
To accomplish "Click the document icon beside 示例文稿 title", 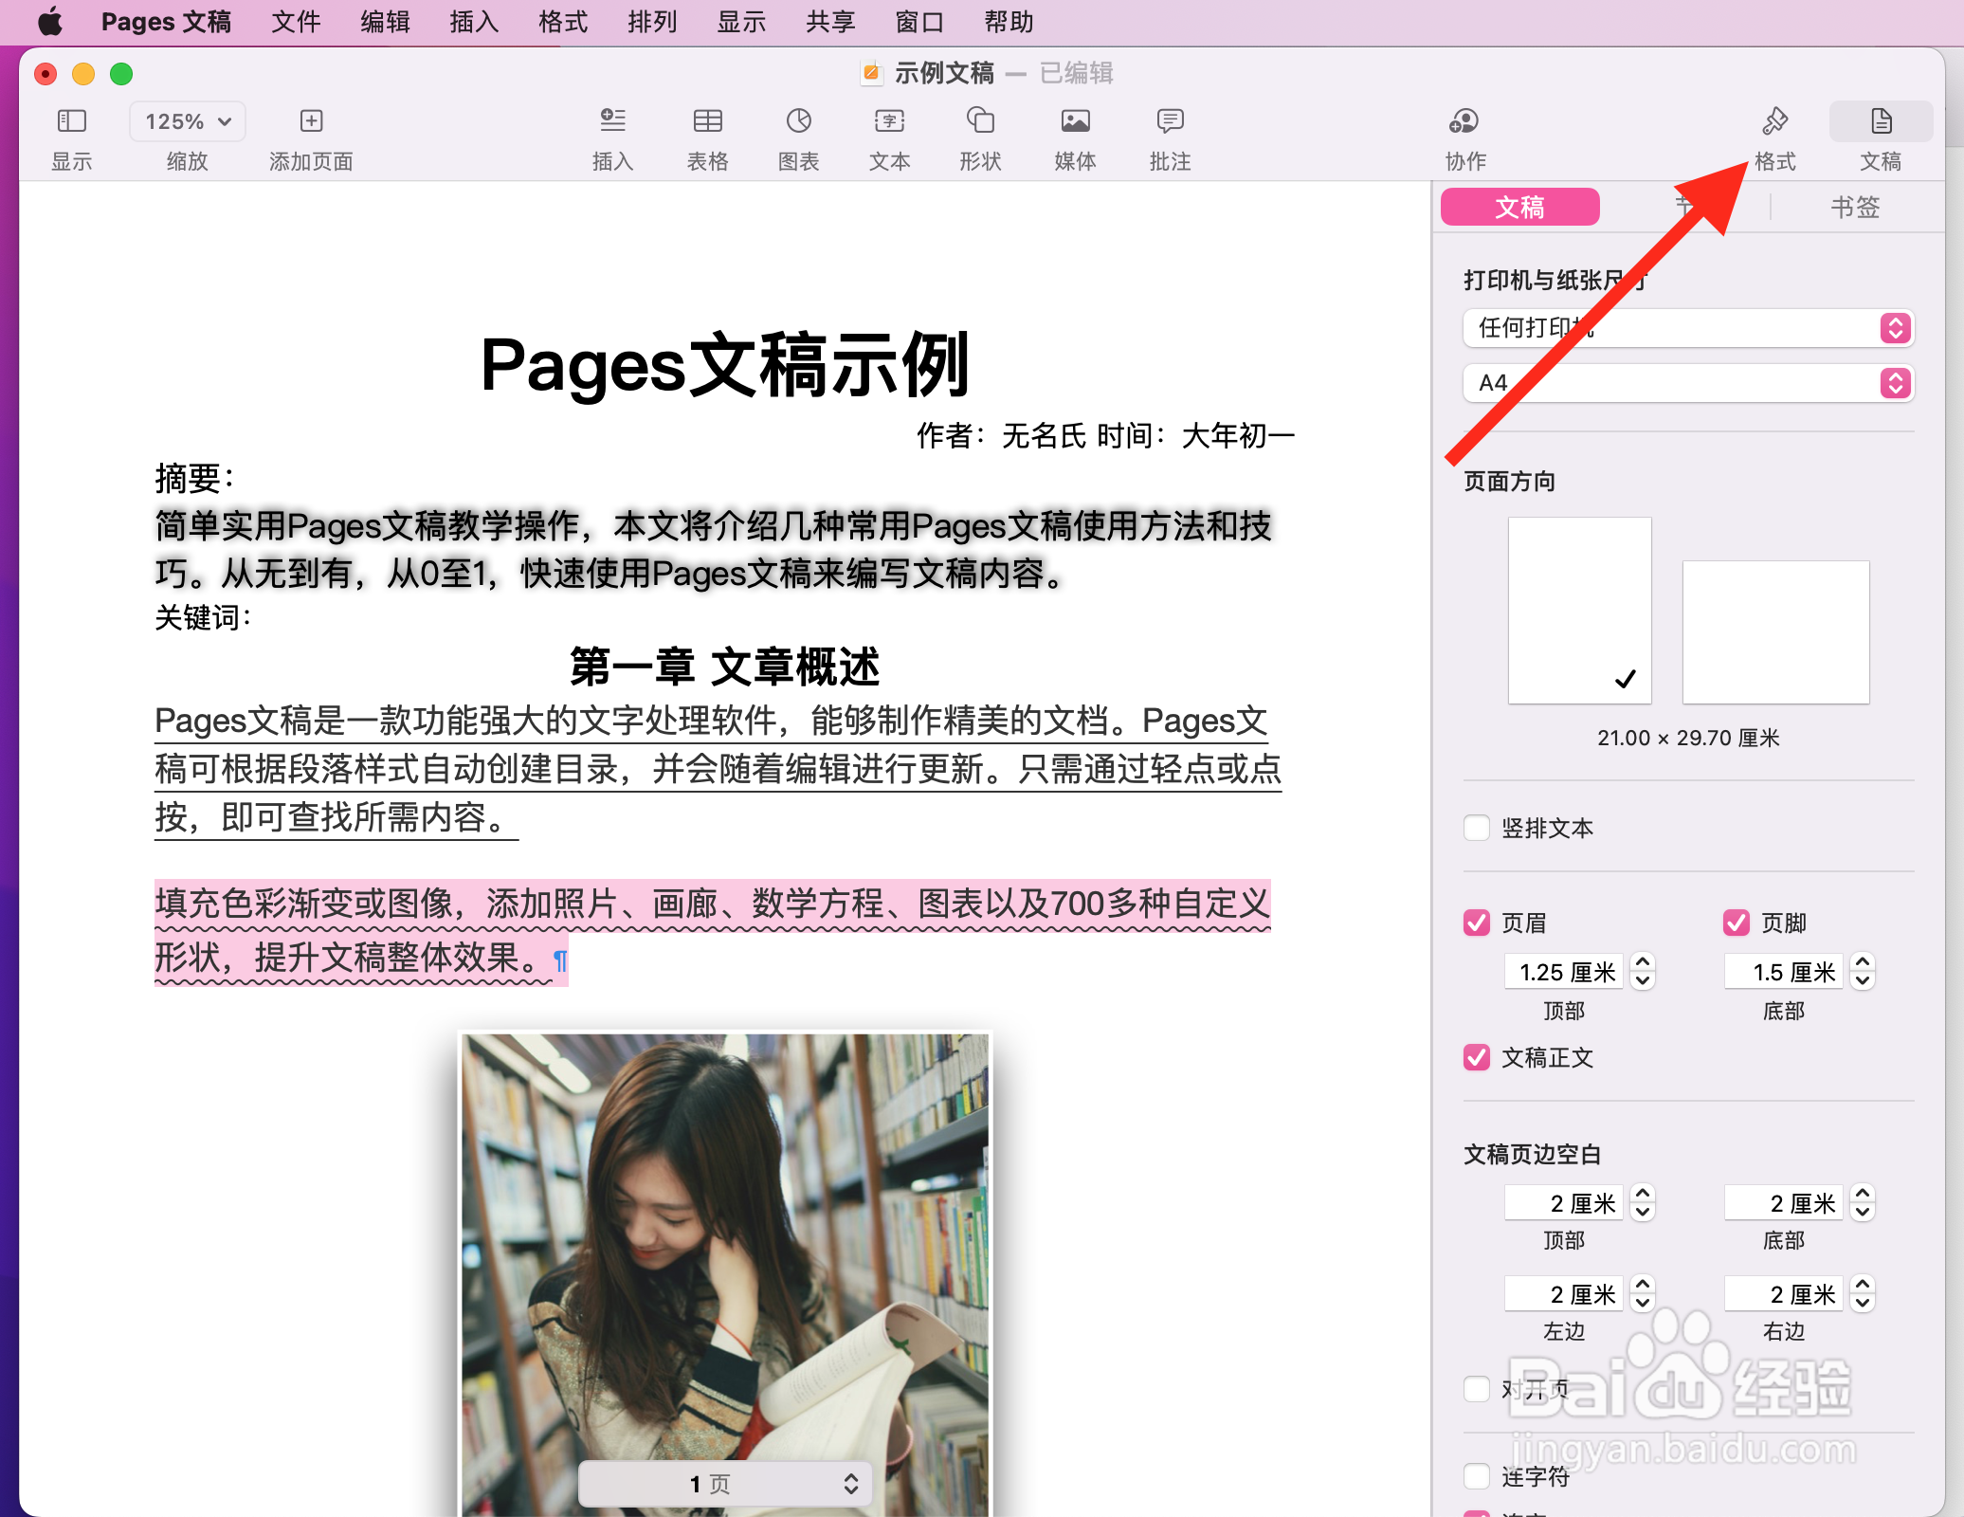I will [871, 73].
